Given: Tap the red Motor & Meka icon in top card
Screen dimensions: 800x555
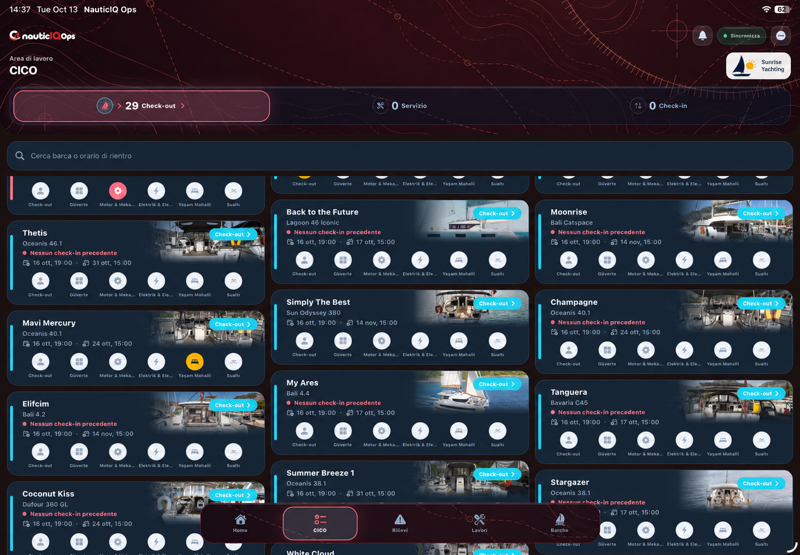Looking at the screenshot, I should (x=117, y=191).
